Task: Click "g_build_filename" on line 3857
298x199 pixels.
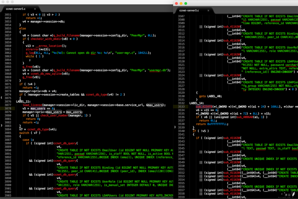Action: 66,35
